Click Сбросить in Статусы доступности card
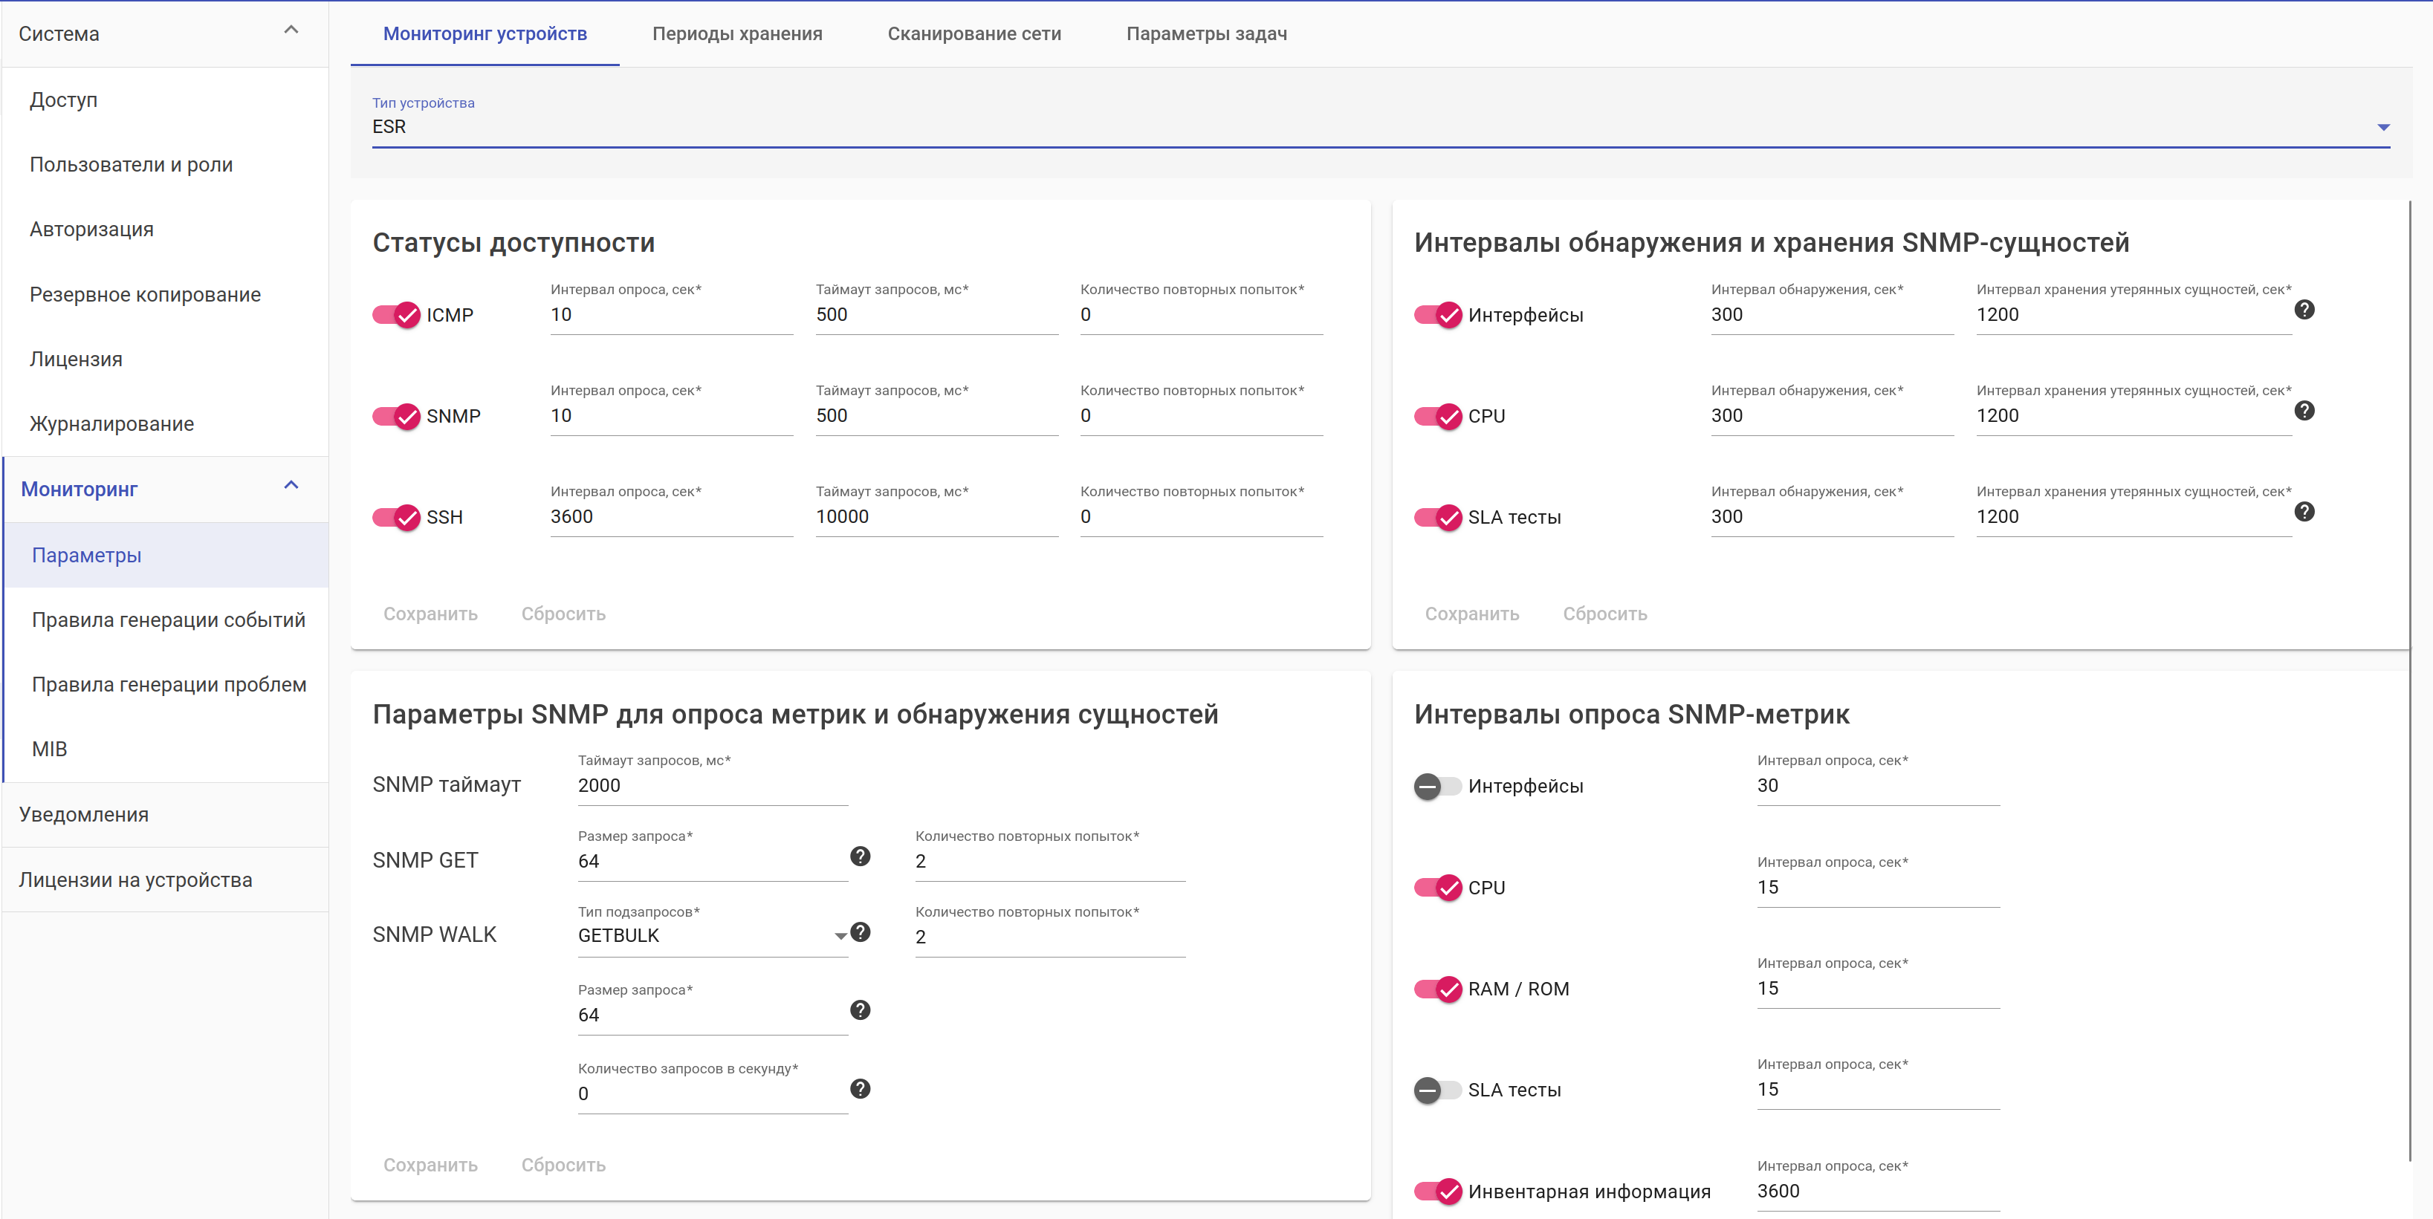 pyautogui.click(x=563, y=614)
